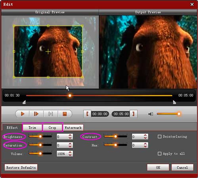Click the trim end time 00:05:00 field
The image size is (198, 178).
[121, 114]
